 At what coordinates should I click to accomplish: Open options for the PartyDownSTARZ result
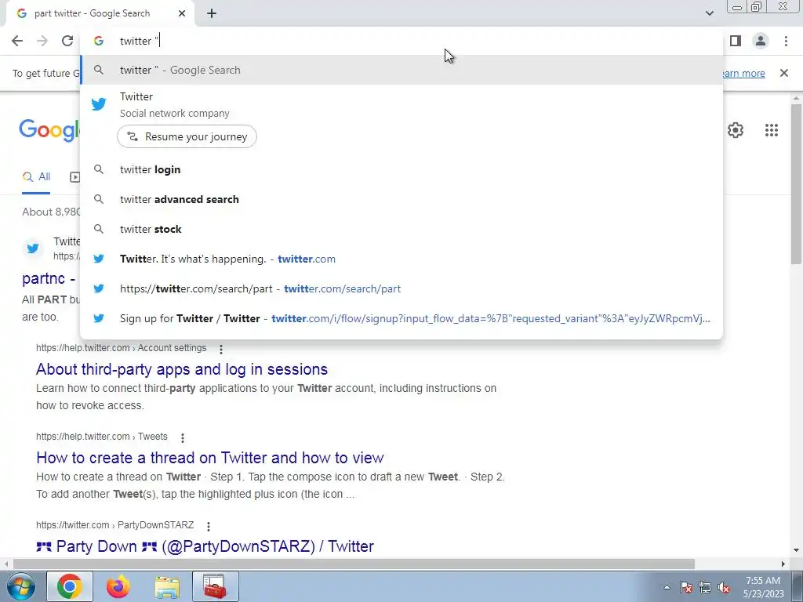tap(209, 526)
